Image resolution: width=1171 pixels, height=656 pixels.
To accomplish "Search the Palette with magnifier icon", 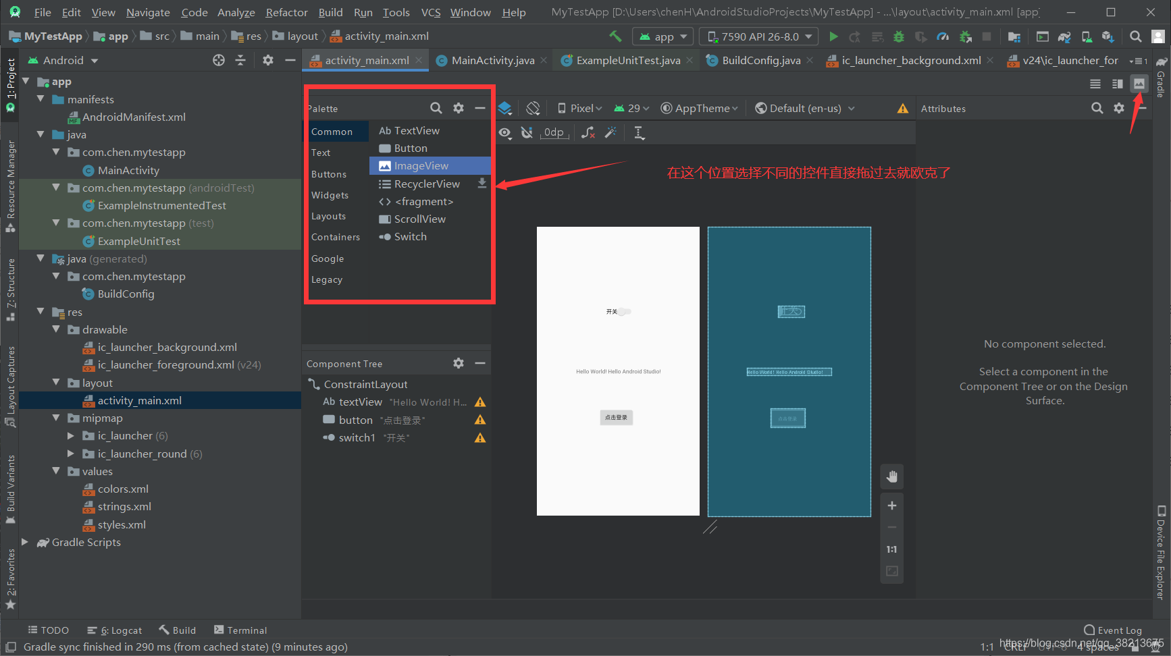I will pos(436,108).
